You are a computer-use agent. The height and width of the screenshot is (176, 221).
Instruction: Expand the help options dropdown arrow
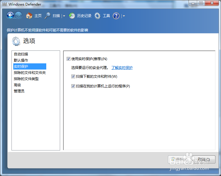pyautogui.click(x=124, y=16)
